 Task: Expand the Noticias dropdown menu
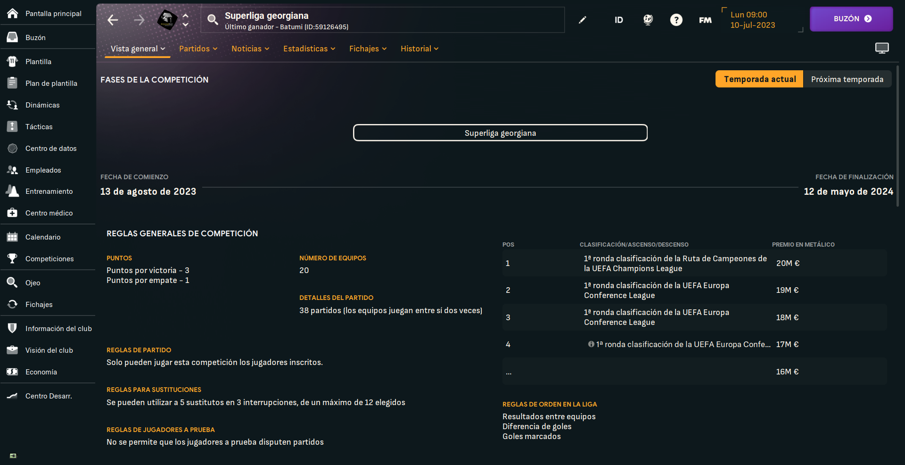click(x=250, y=49)
